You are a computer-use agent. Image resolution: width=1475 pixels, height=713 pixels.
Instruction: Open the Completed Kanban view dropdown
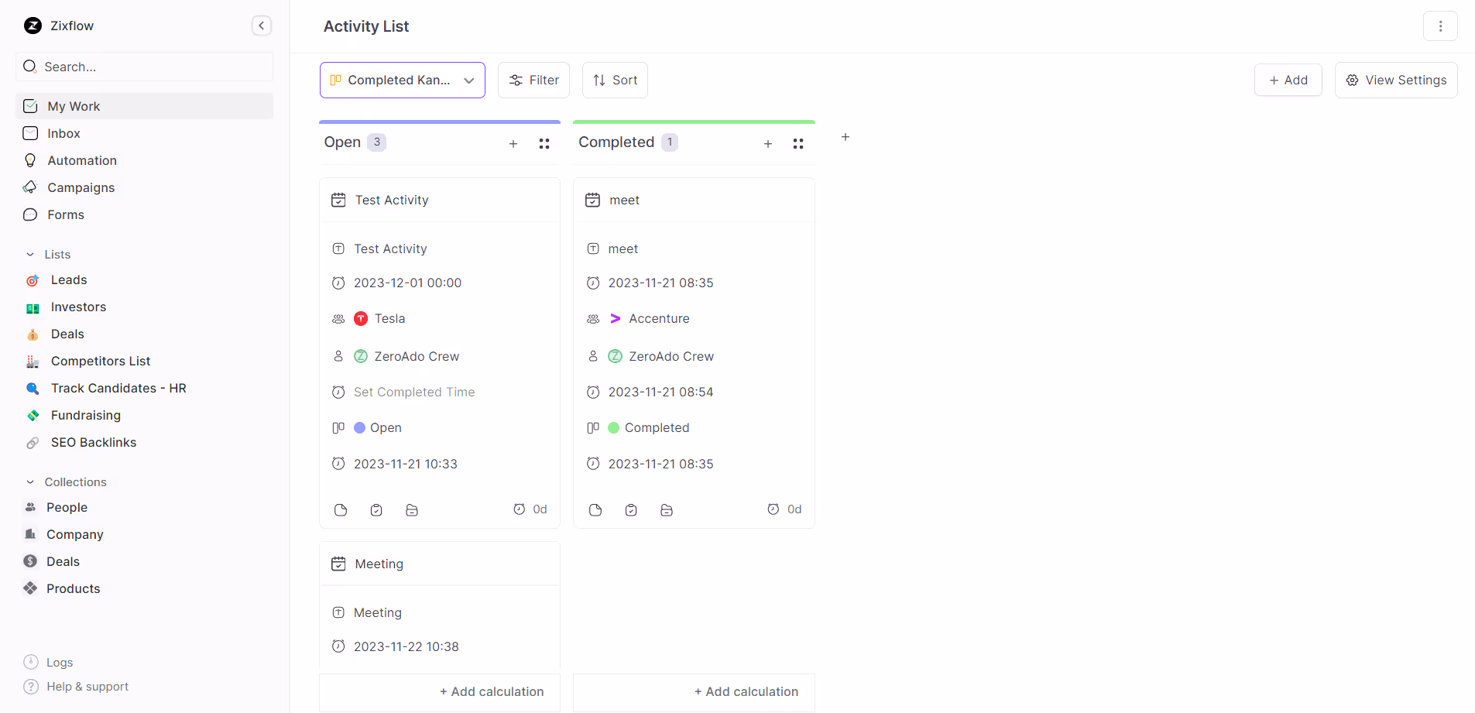(403, 81)
